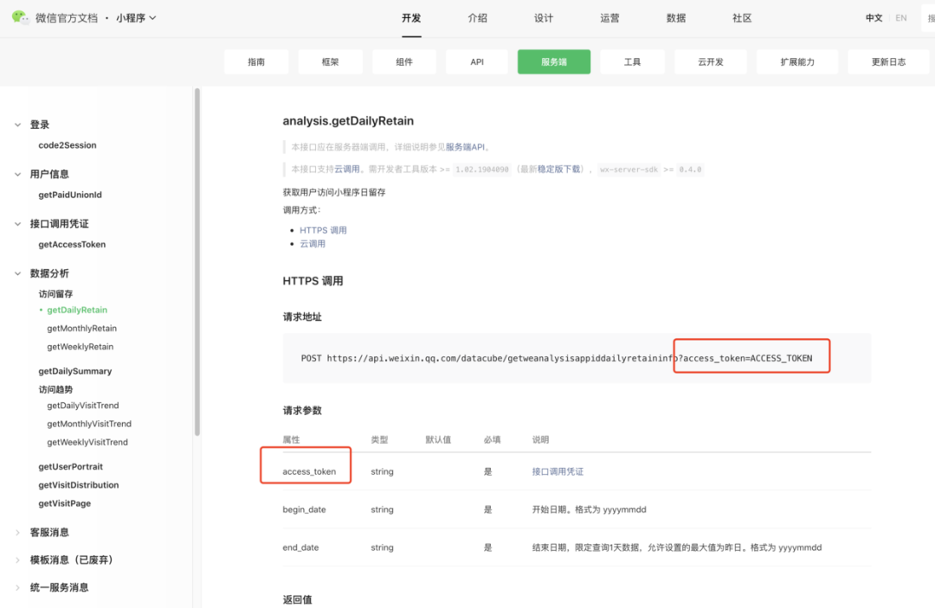Image resolution: width=935 pixels, height=608 pixels.
Task: Jump to HTTPS 调用 bullet link
Action: (323, 230)
